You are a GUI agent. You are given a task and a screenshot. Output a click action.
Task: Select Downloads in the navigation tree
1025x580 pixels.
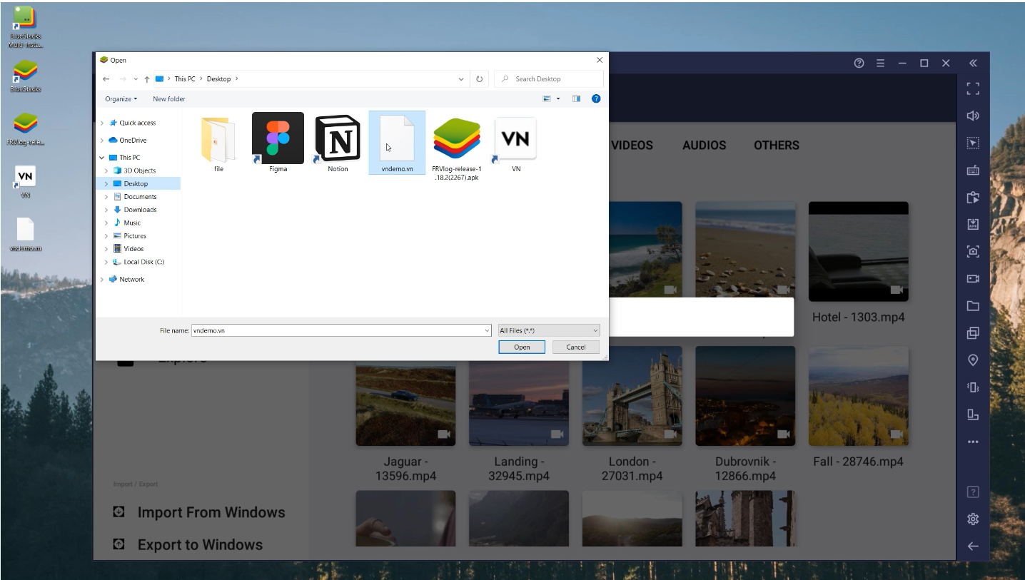click(x=140, y=210)
